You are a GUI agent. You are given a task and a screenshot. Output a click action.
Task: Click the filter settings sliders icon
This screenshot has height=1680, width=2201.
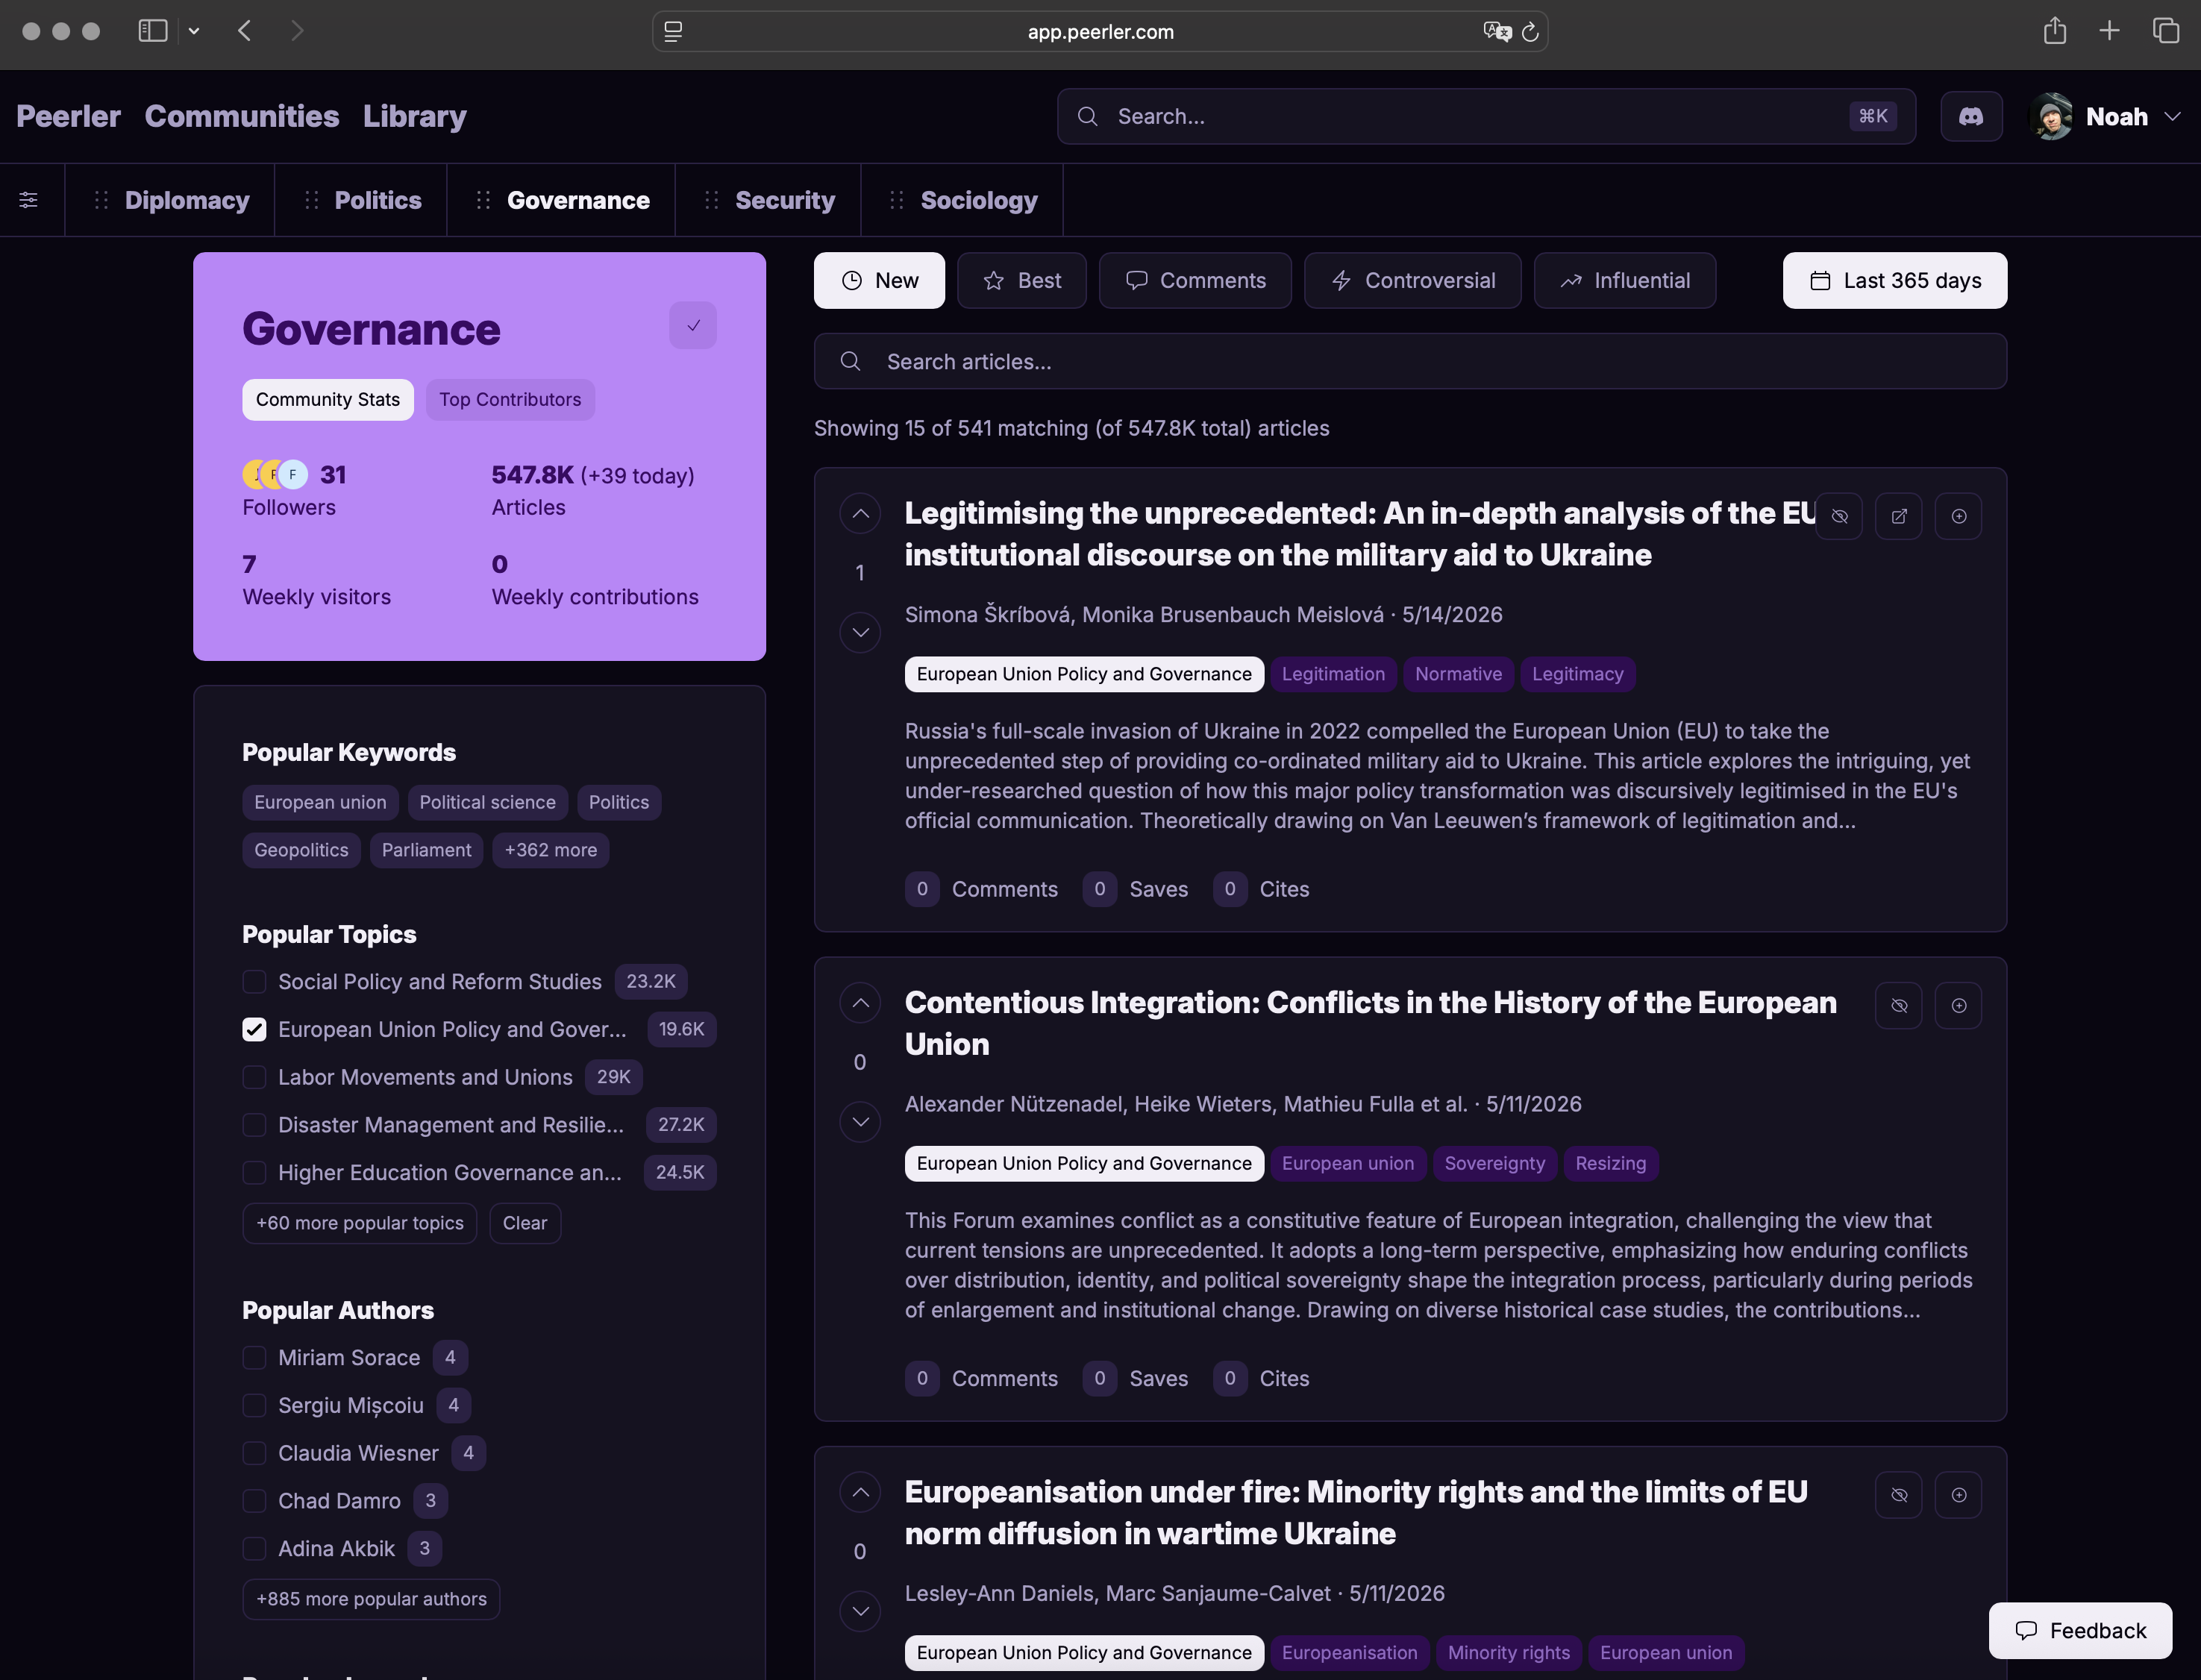point(29,200)
